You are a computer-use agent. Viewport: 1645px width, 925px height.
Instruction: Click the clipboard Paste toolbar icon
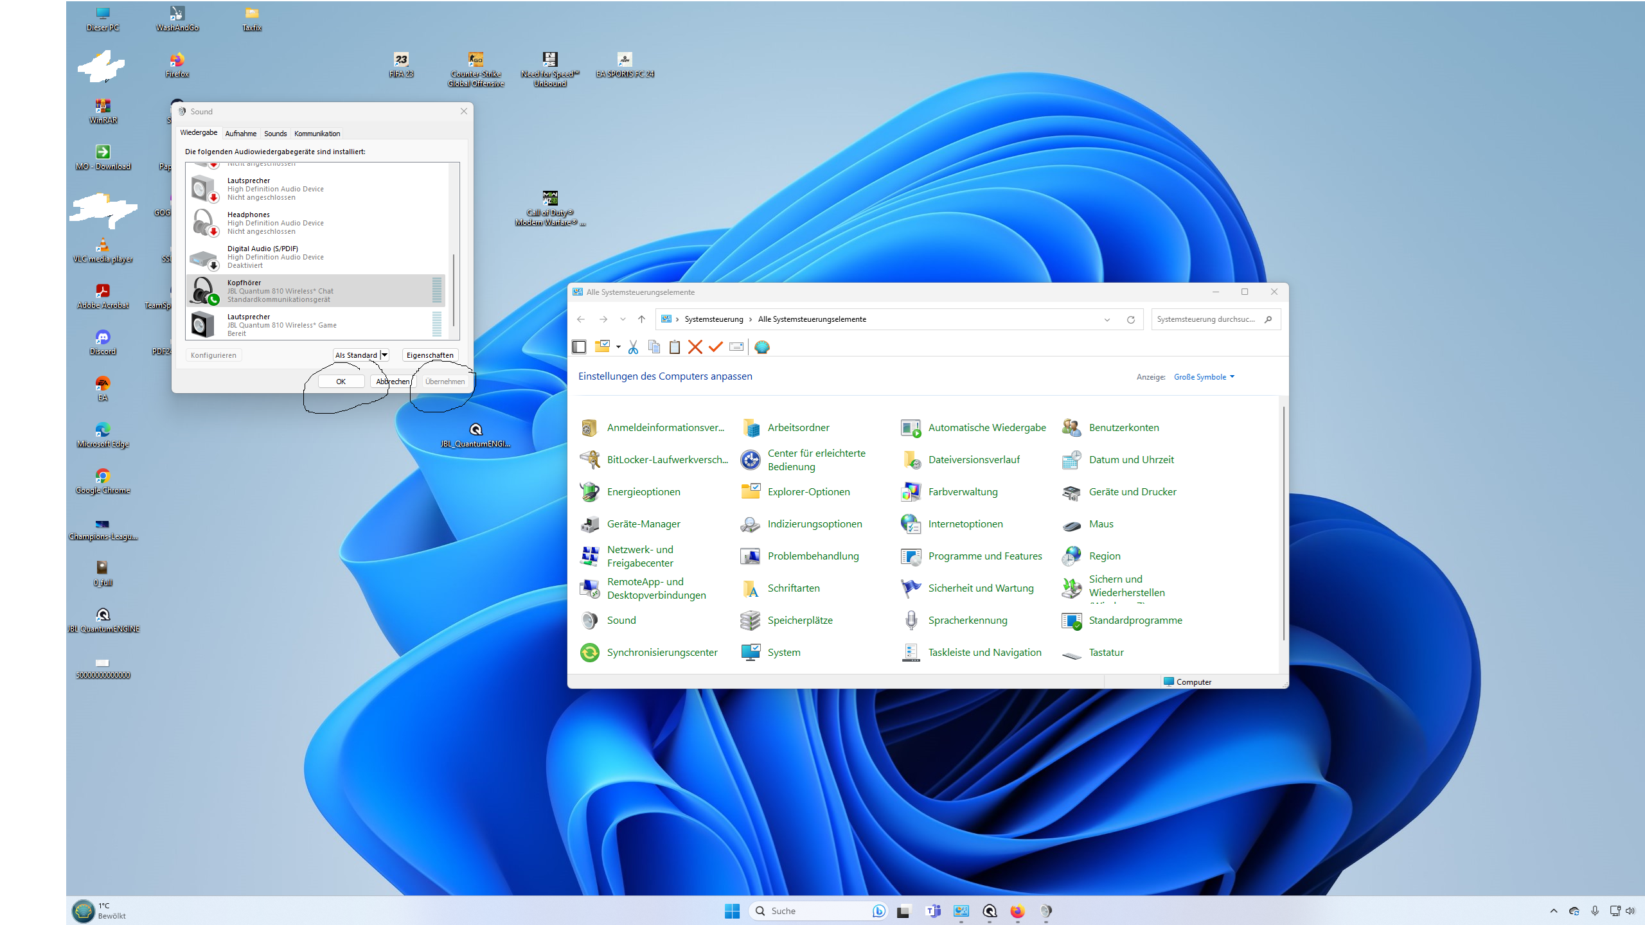pos(674,347)
